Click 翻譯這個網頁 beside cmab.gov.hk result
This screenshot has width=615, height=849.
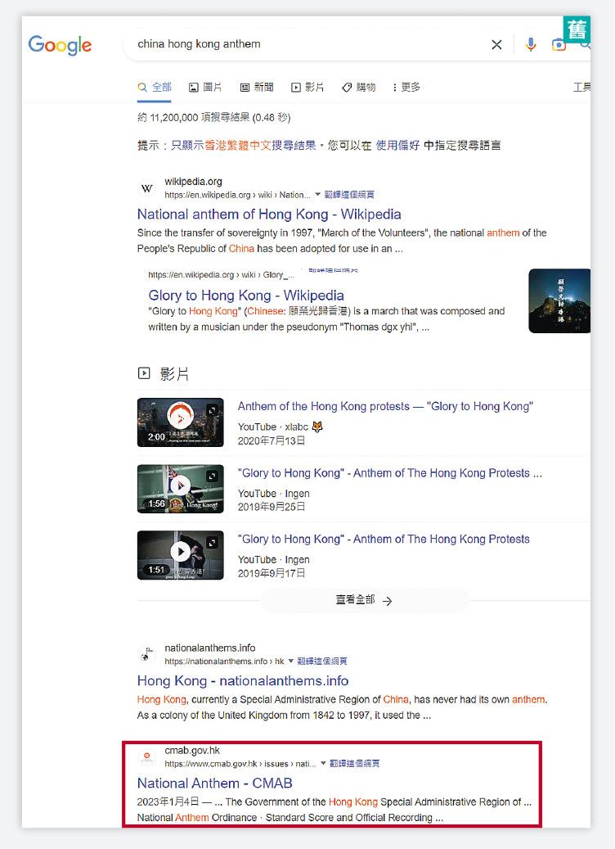pyautogui.click(x=355, y=764)
